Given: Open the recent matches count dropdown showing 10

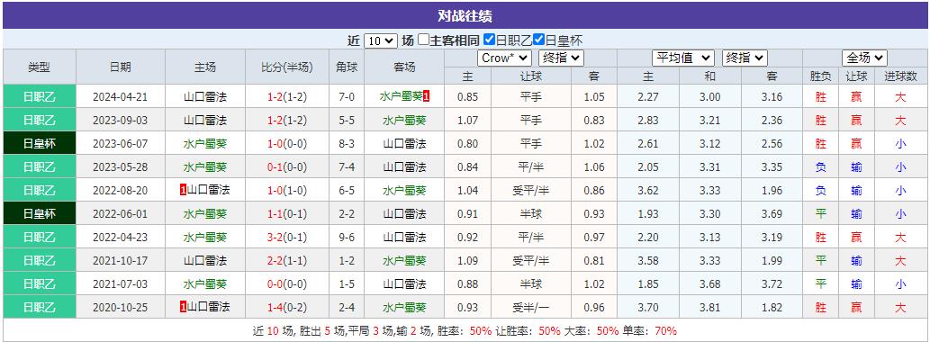Looking at the screenshot, I should click(x=380, y=40).
